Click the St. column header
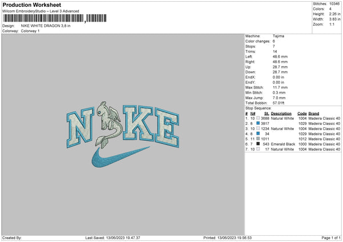This screenshot has height=242, width=343. [266, 114]
